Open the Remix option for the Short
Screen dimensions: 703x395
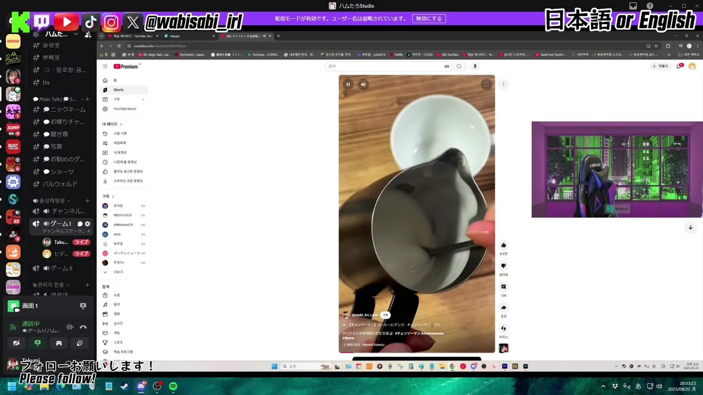504,329
